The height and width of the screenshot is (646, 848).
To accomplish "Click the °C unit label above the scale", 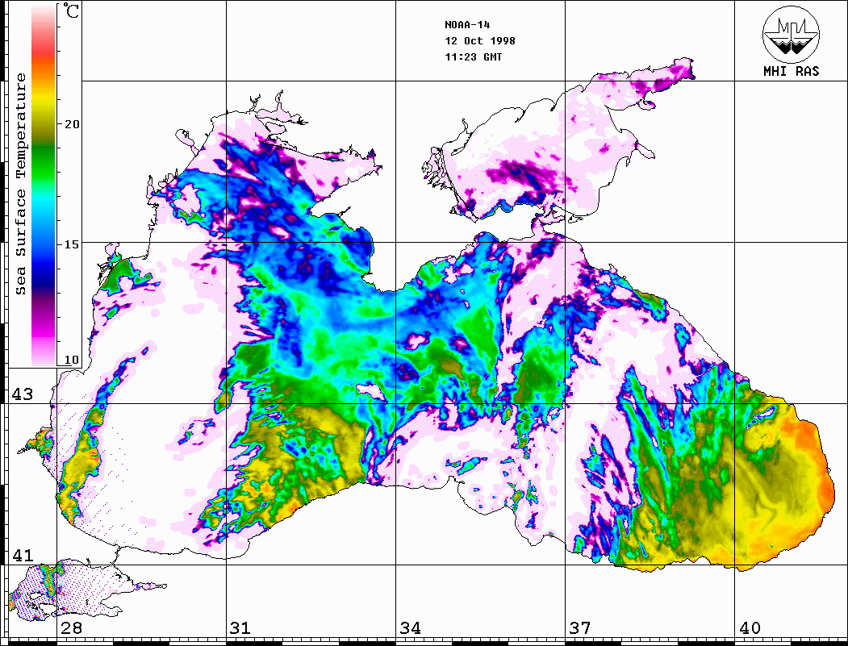I will point(72,12).
